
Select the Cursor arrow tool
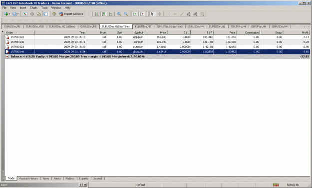click(152, 14)
